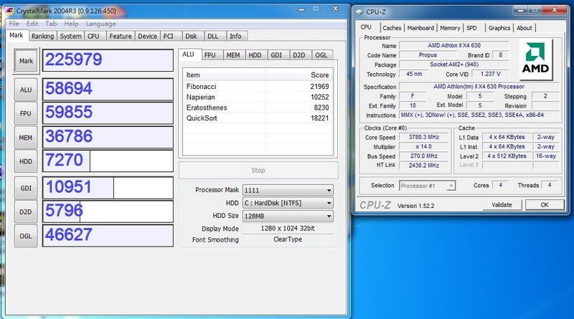Click the QuickSort row in results
The height and width of the screenshot is (319, 574).
tap(258, 118)
